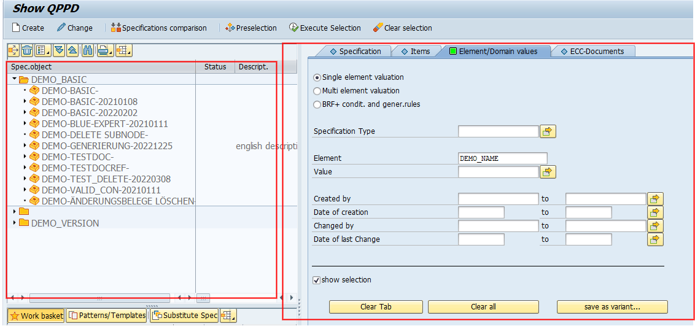
Task: Click the delete trash can icon
Action: 28,50
